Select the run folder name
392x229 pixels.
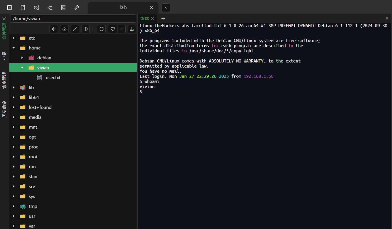pyautogui.click(x=32, y=167)
